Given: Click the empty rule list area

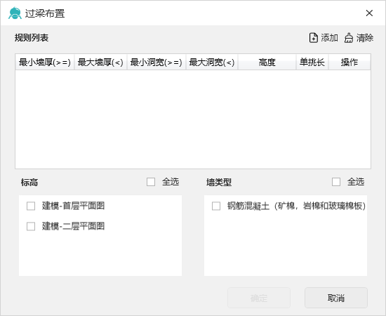Looking at the screenshot, I should tap(193, 119).
